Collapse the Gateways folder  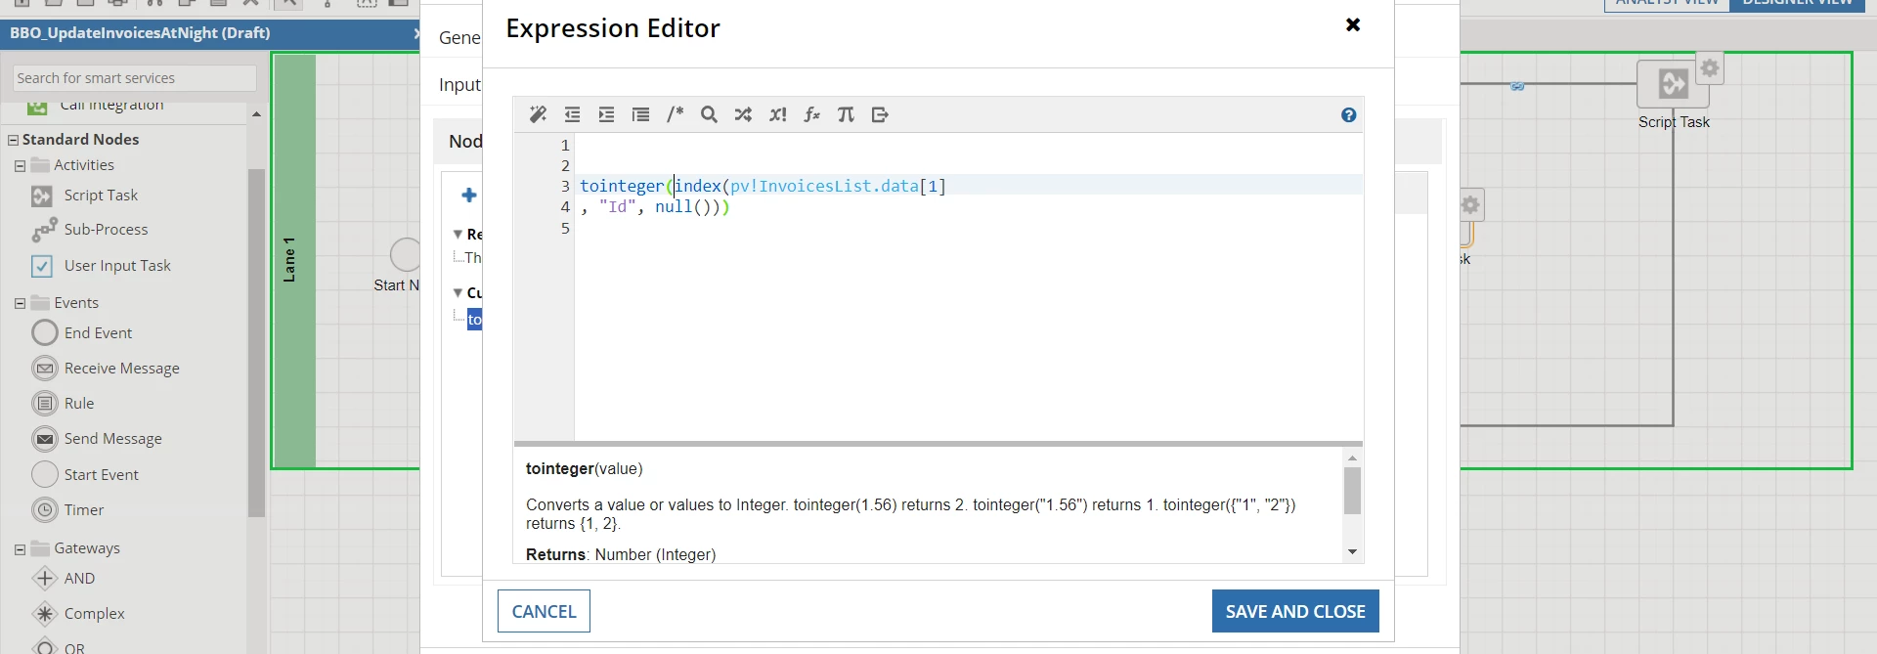pyautogui.click(x=20, y=549)
